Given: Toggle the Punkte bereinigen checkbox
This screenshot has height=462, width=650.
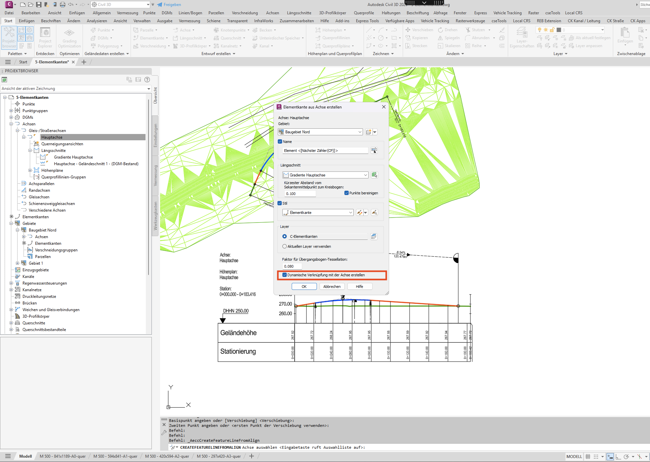Looking at the screenshot, I should click(x=347, y=193).
